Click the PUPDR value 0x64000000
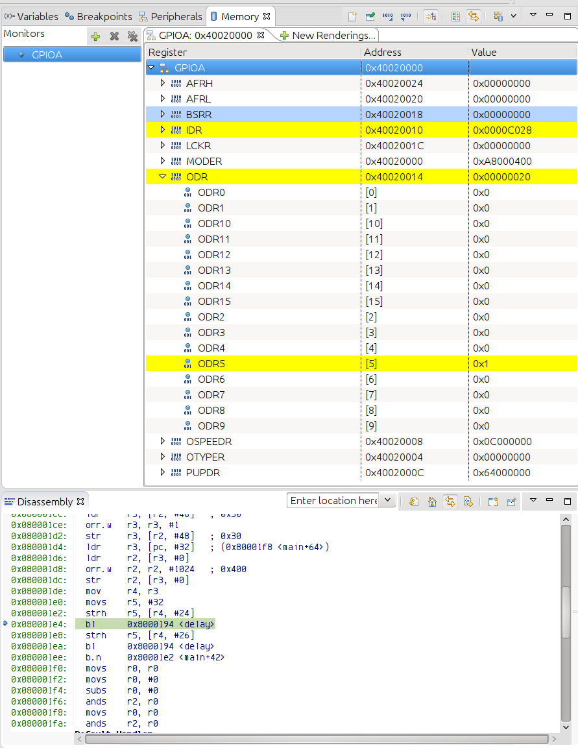 point(501,473)
